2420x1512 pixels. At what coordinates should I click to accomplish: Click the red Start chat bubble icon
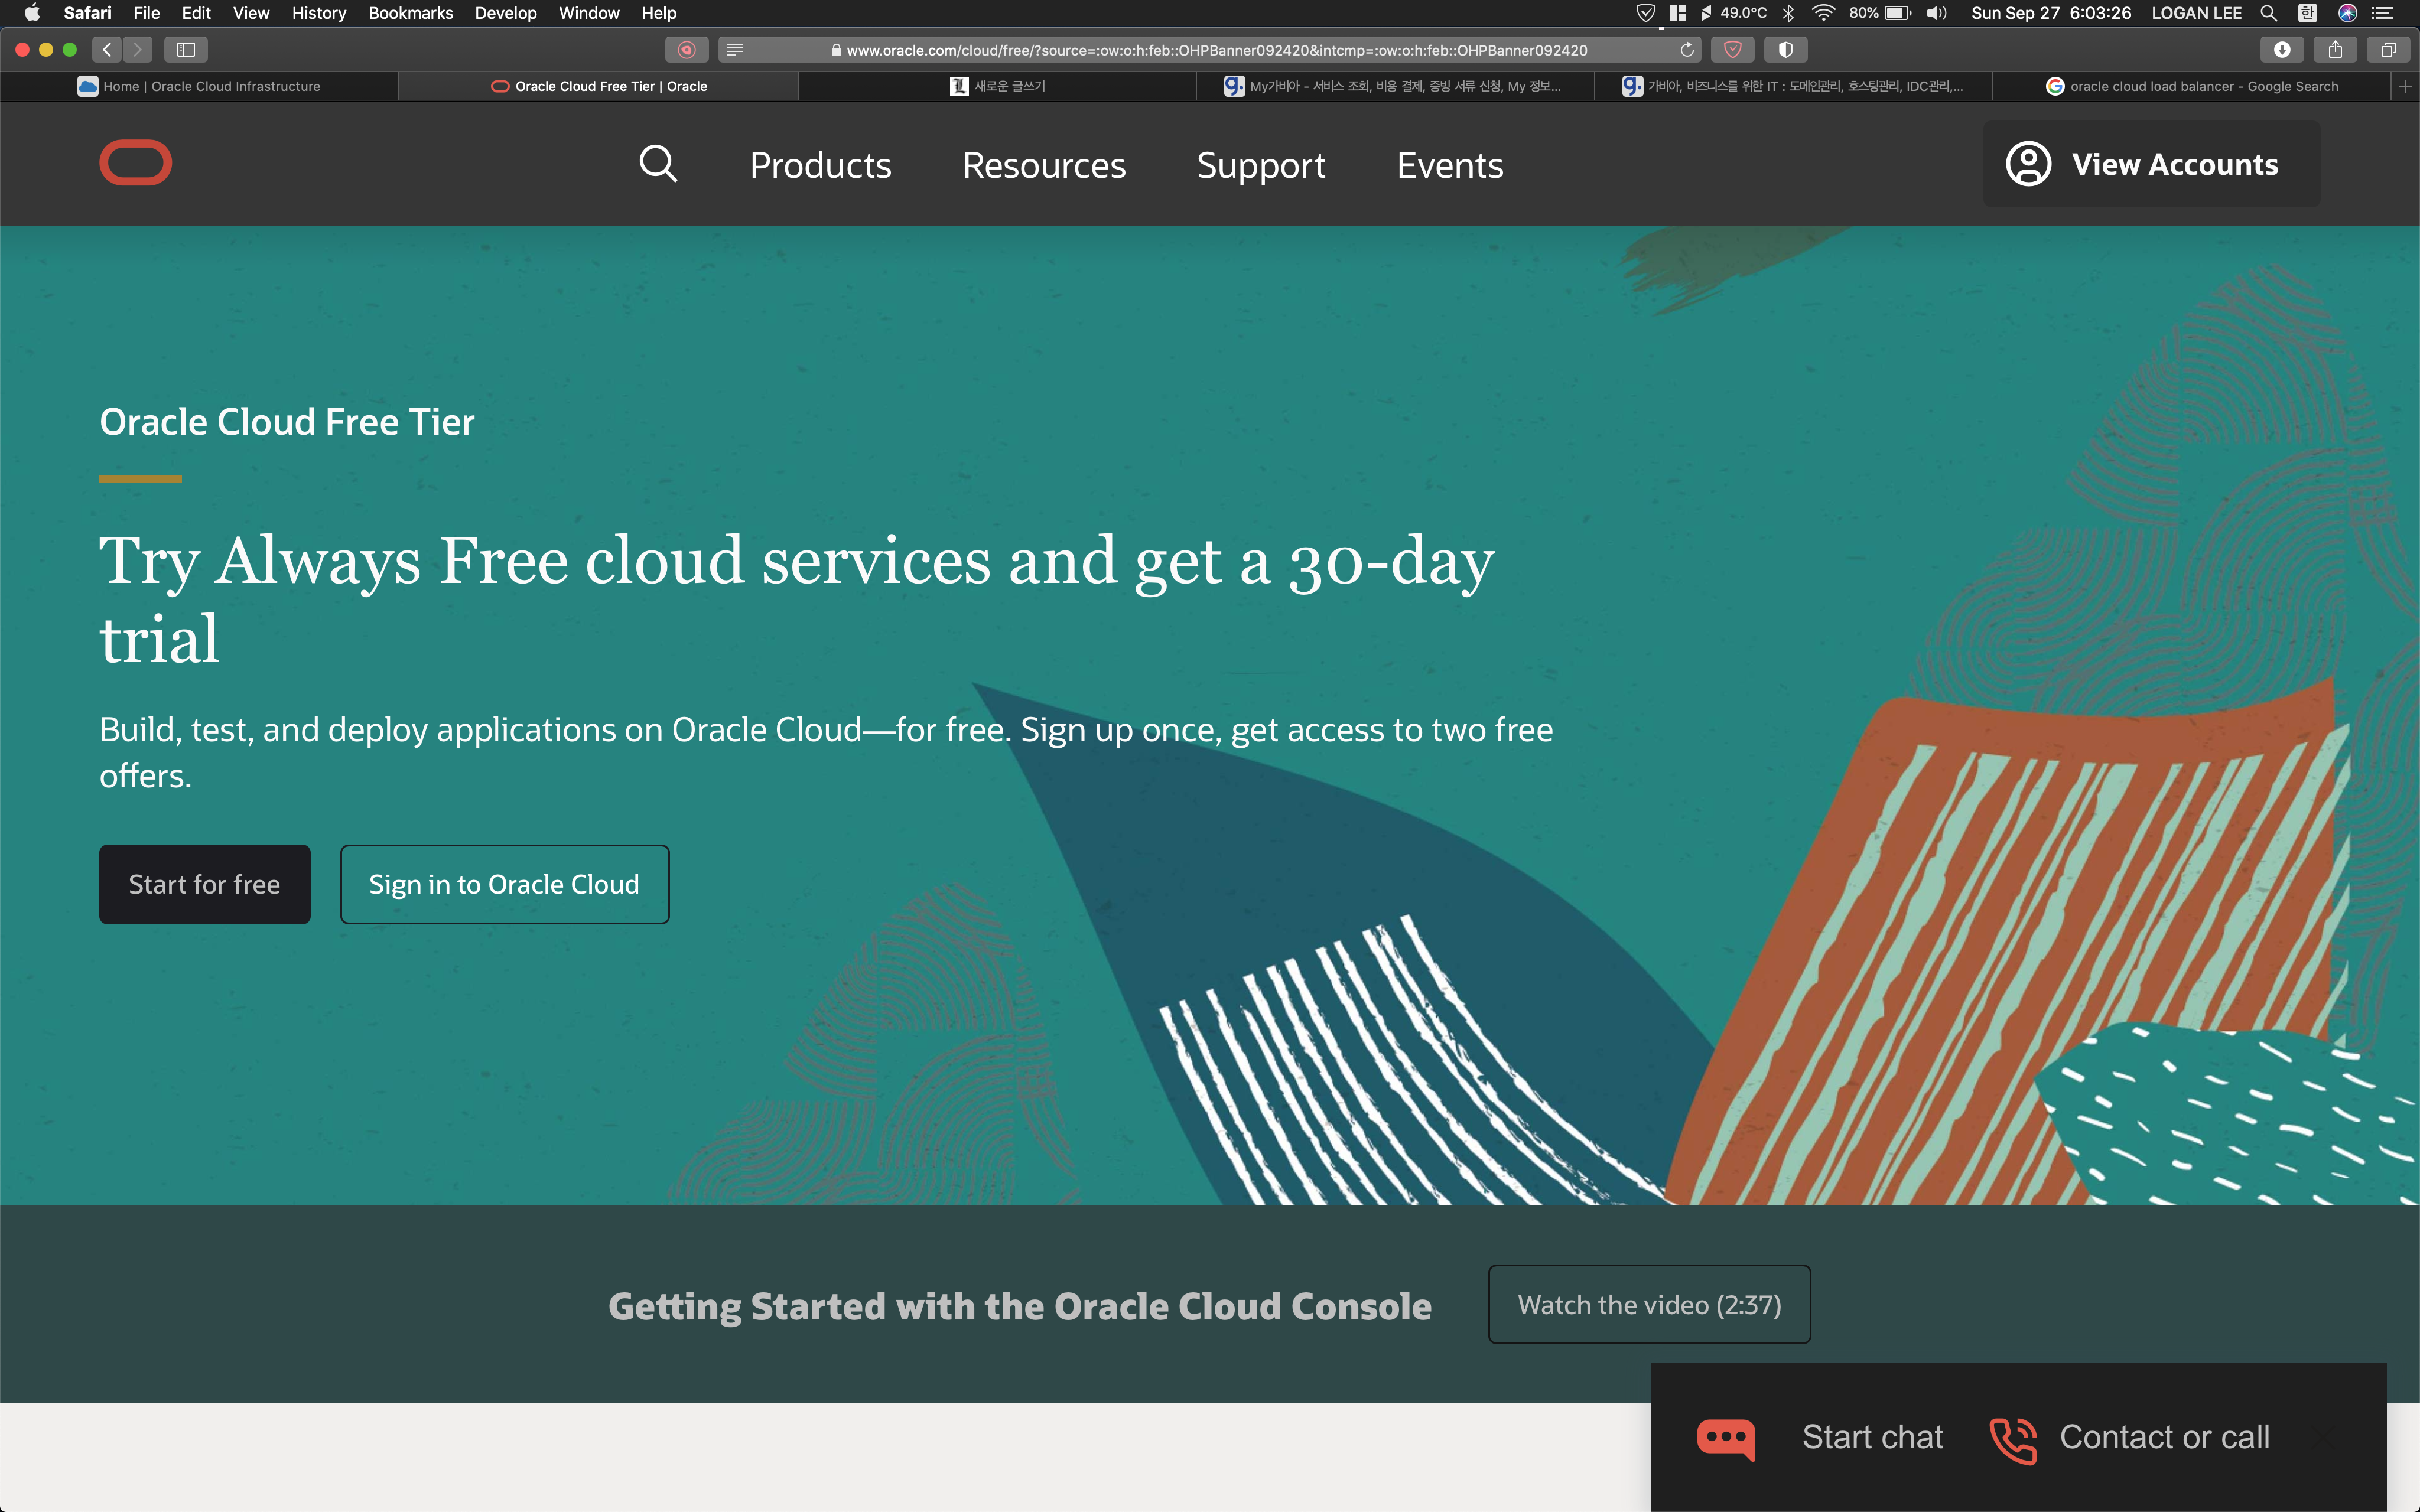(x=1725, y=1438)
